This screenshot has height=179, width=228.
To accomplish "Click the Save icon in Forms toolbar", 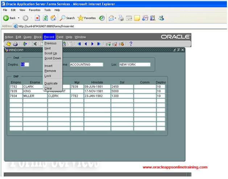I will pos(9,44).
